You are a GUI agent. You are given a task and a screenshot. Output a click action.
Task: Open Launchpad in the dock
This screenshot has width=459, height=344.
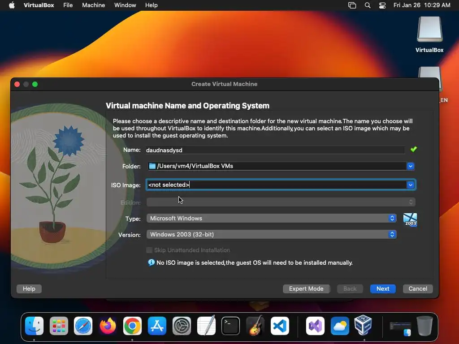point(59,326)
